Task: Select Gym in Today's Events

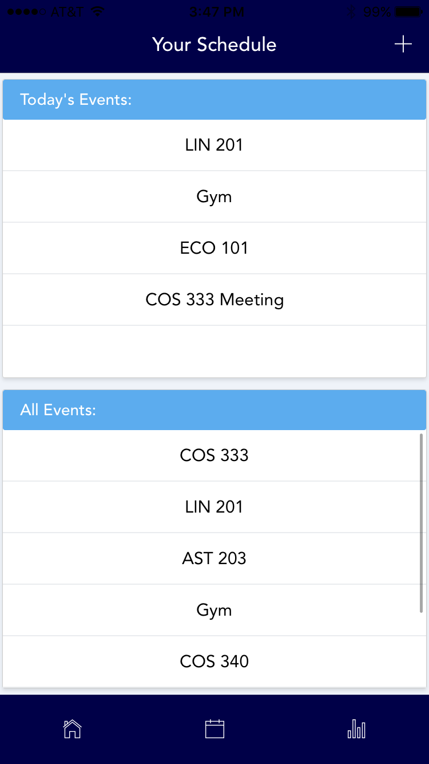Action: pos(214,196)
